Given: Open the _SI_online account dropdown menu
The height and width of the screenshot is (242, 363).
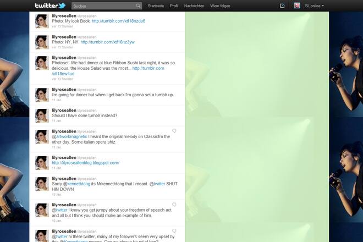Looking at the screenshot, I should [313, 6].
